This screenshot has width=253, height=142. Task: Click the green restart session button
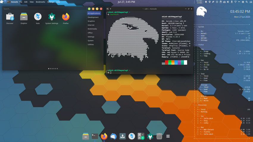tap(89, 9)
